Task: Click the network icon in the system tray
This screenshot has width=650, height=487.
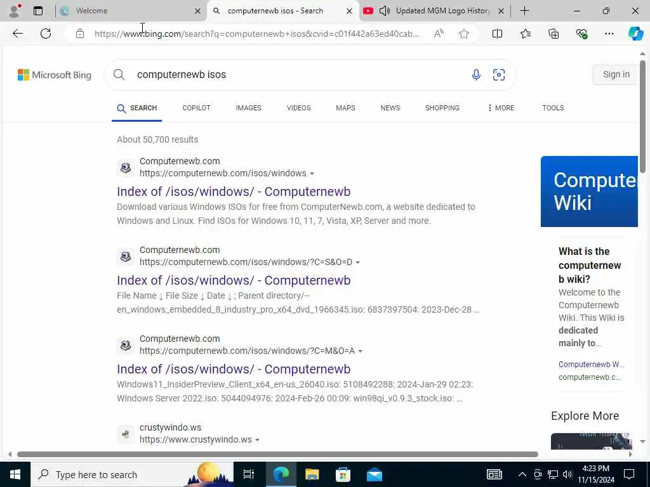Action: (553, 474)
